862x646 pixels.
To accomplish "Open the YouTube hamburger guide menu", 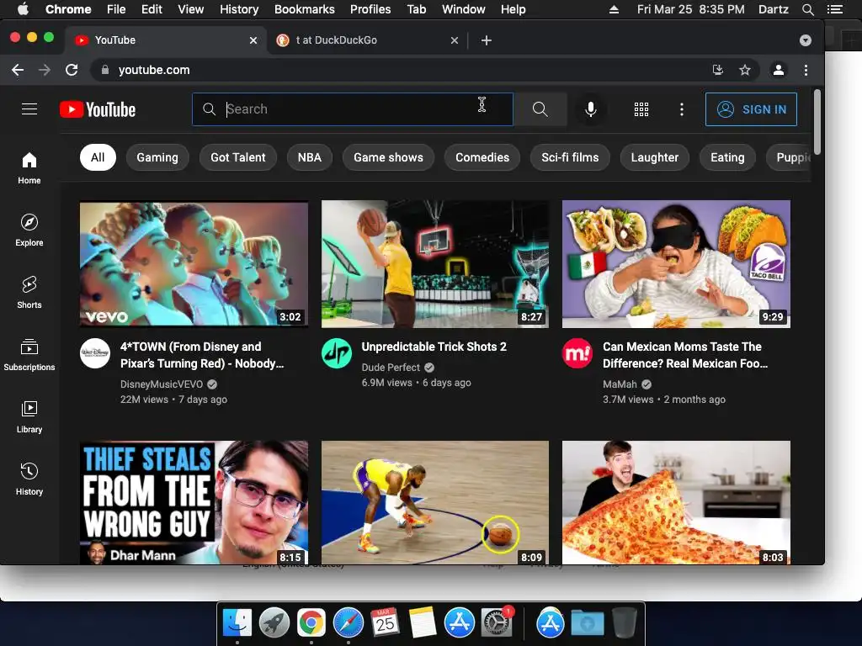I will tap(29, 109).
